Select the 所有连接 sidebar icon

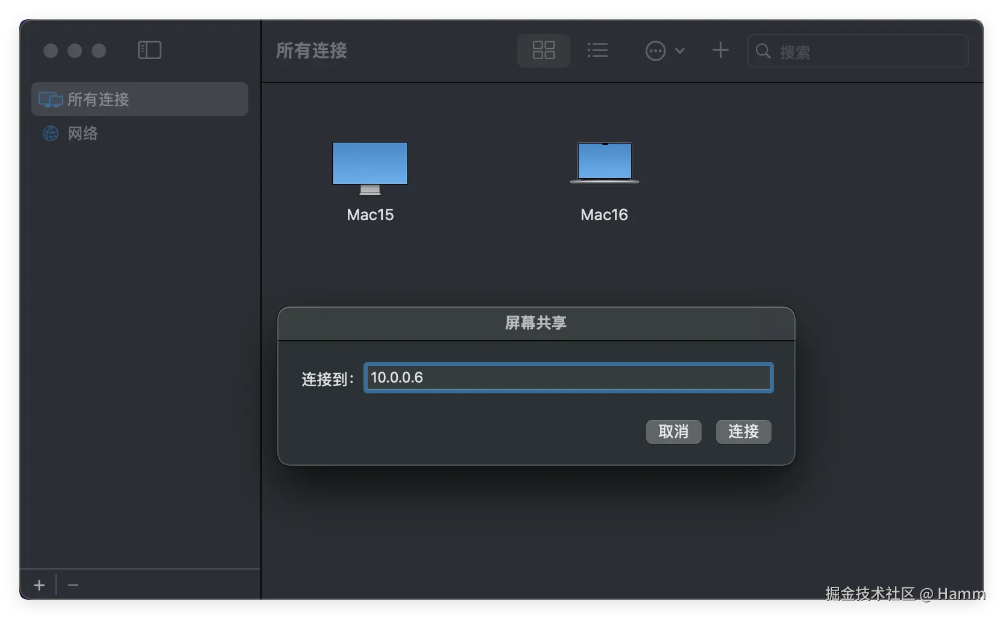point(49,99)
